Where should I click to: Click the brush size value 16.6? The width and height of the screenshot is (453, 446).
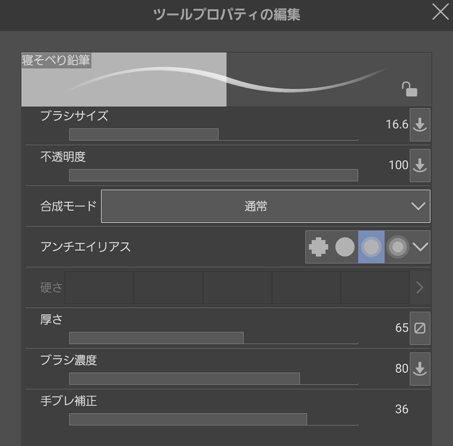tap(397, 125)
